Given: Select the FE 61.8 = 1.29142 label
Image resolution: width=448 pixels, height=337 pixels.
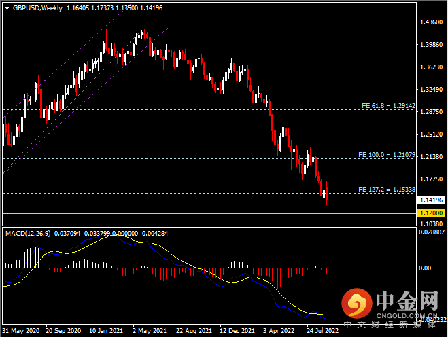Looking at the screenshot, I should pyautogui.click(x=388, y=106).
